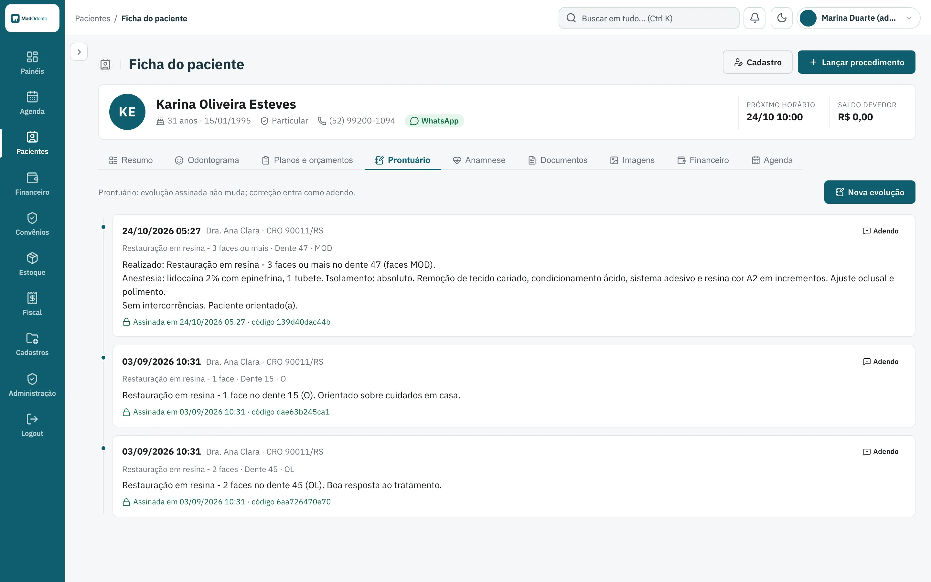Open the notifications bell
The image size is (931, 582).
754,18
